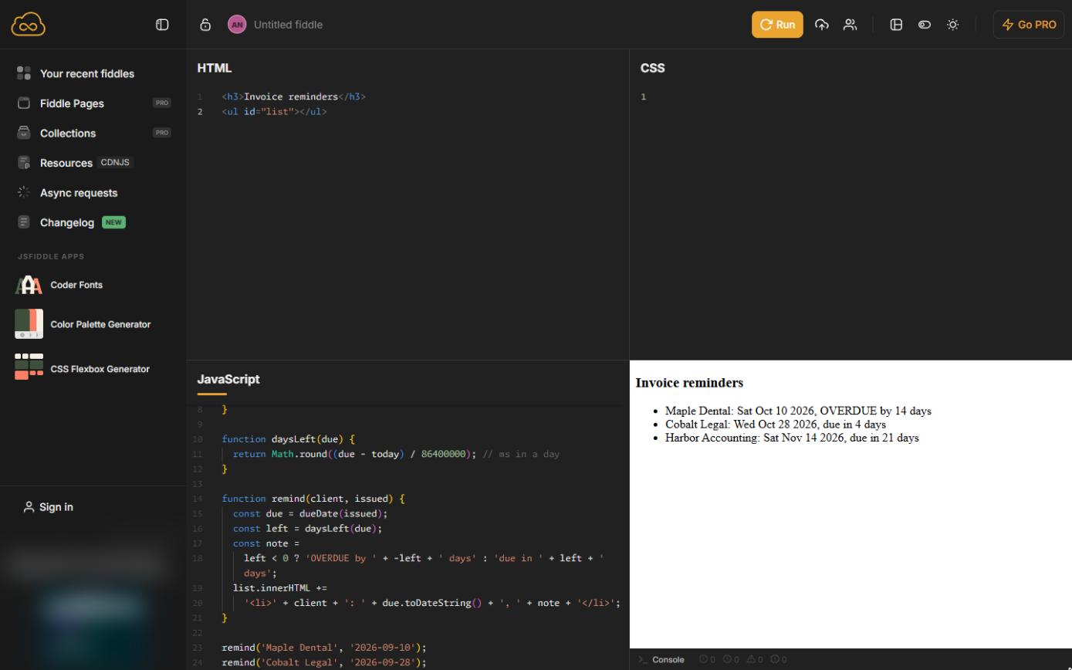Viewport: 1072px width, 670px height.
Task: Click the AN user avatar
Action: click(237, 25)
